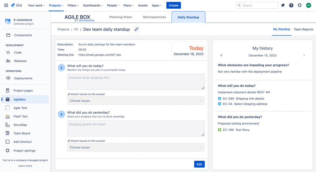Open the app switcher grid icon
316x172 pixels.
click(x=6, y=5)
